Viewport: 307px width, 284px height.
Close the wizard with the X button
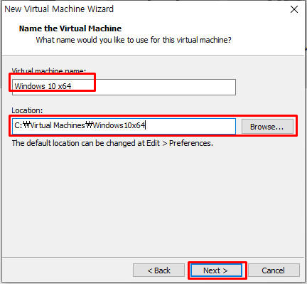pyautogui.click(x=294, y=9)
